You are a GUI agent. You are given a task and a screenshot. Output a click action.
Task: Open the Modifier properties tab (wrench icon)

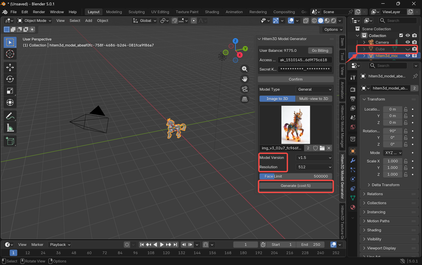tap(352, 161)
